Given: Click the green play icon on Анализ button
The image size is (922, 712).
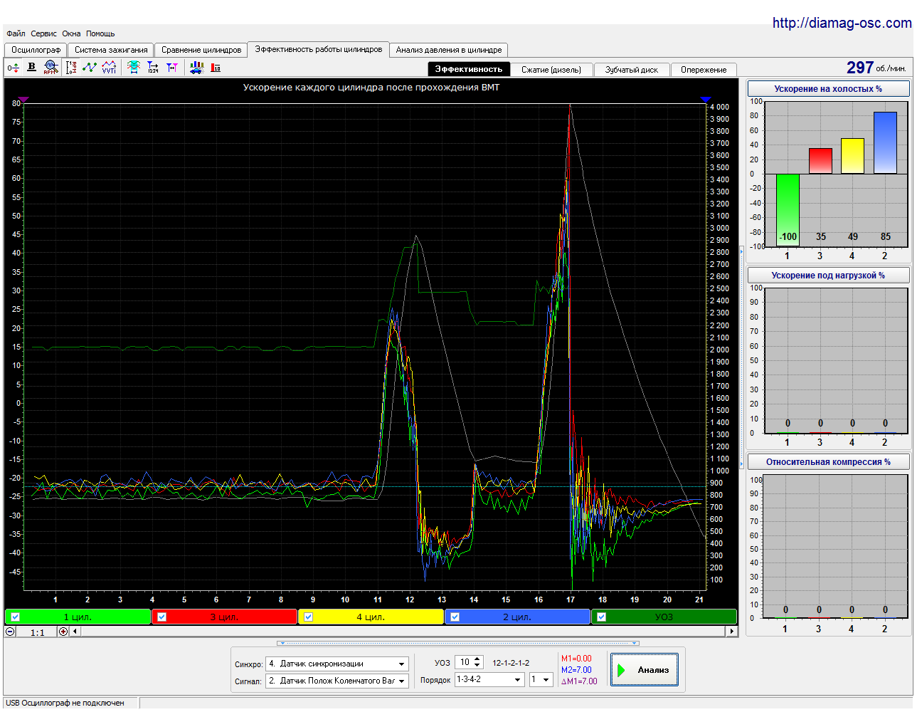Looking at the screenshot, I should [621, 670].
